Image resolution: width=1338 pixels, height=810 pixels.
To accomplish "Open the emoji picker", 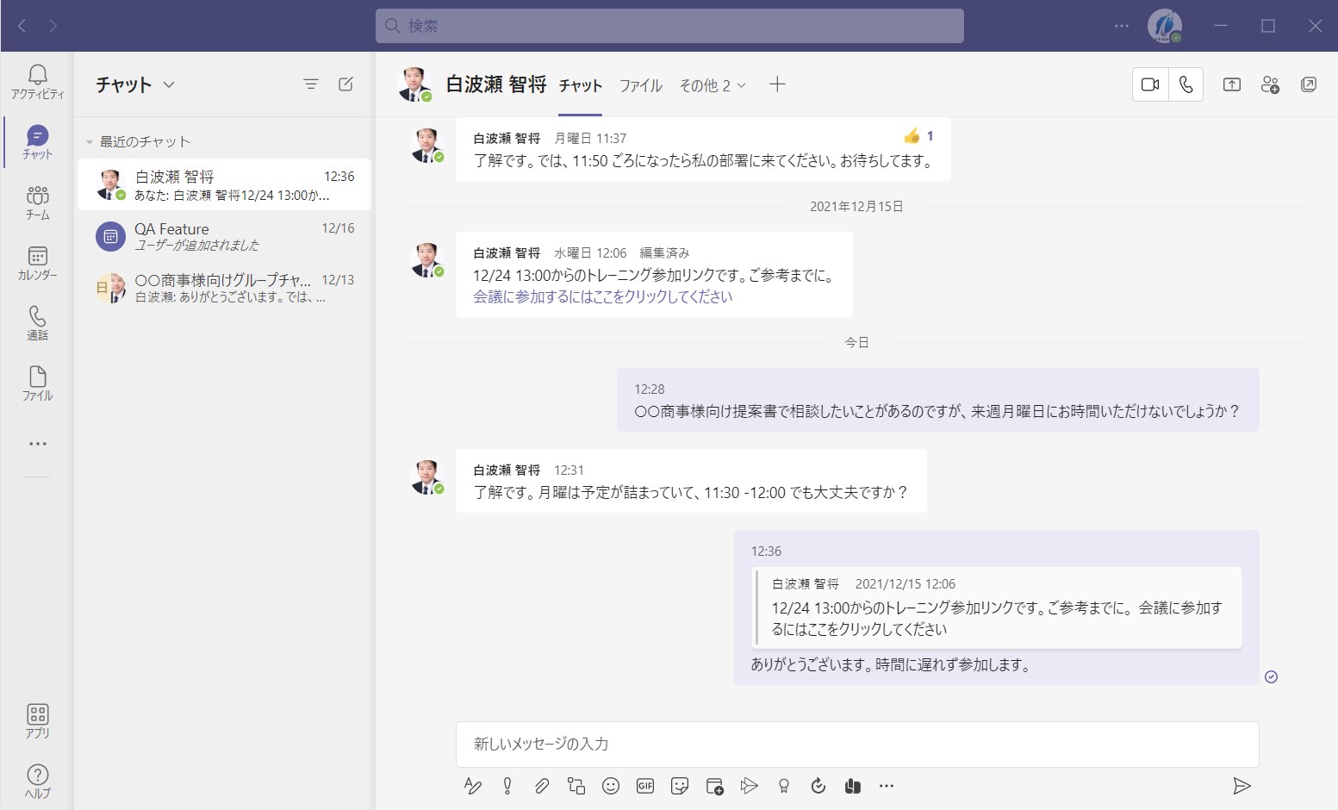I will [x=611, y=786].
